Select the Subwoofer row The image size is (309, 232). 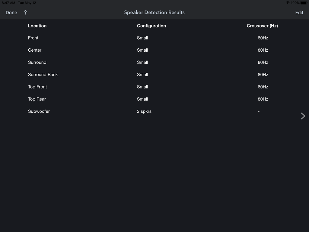click(x=154, y=111)
